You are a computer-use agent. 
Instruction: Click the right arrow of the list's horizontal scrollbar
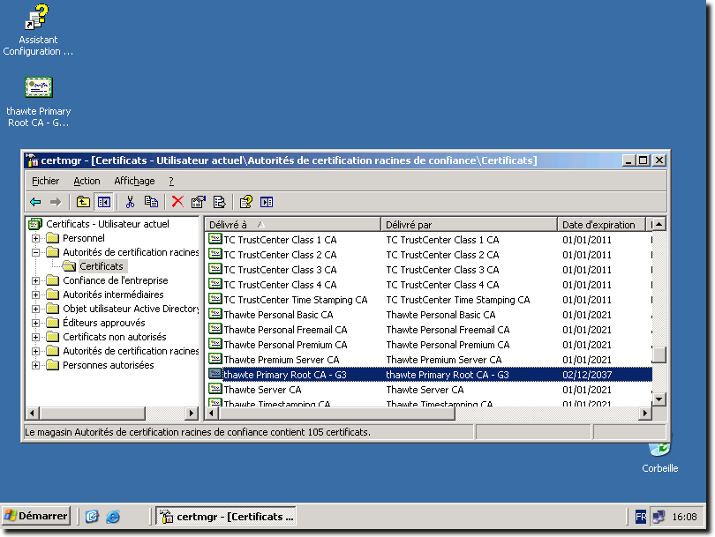tap(644, 414)
